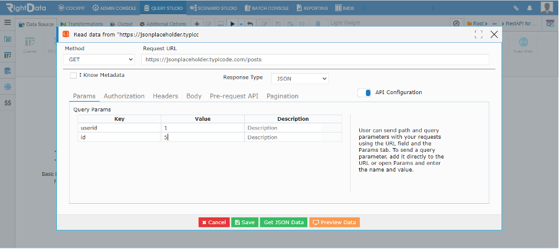Toggle the API Configuration switch

(364, 92)
